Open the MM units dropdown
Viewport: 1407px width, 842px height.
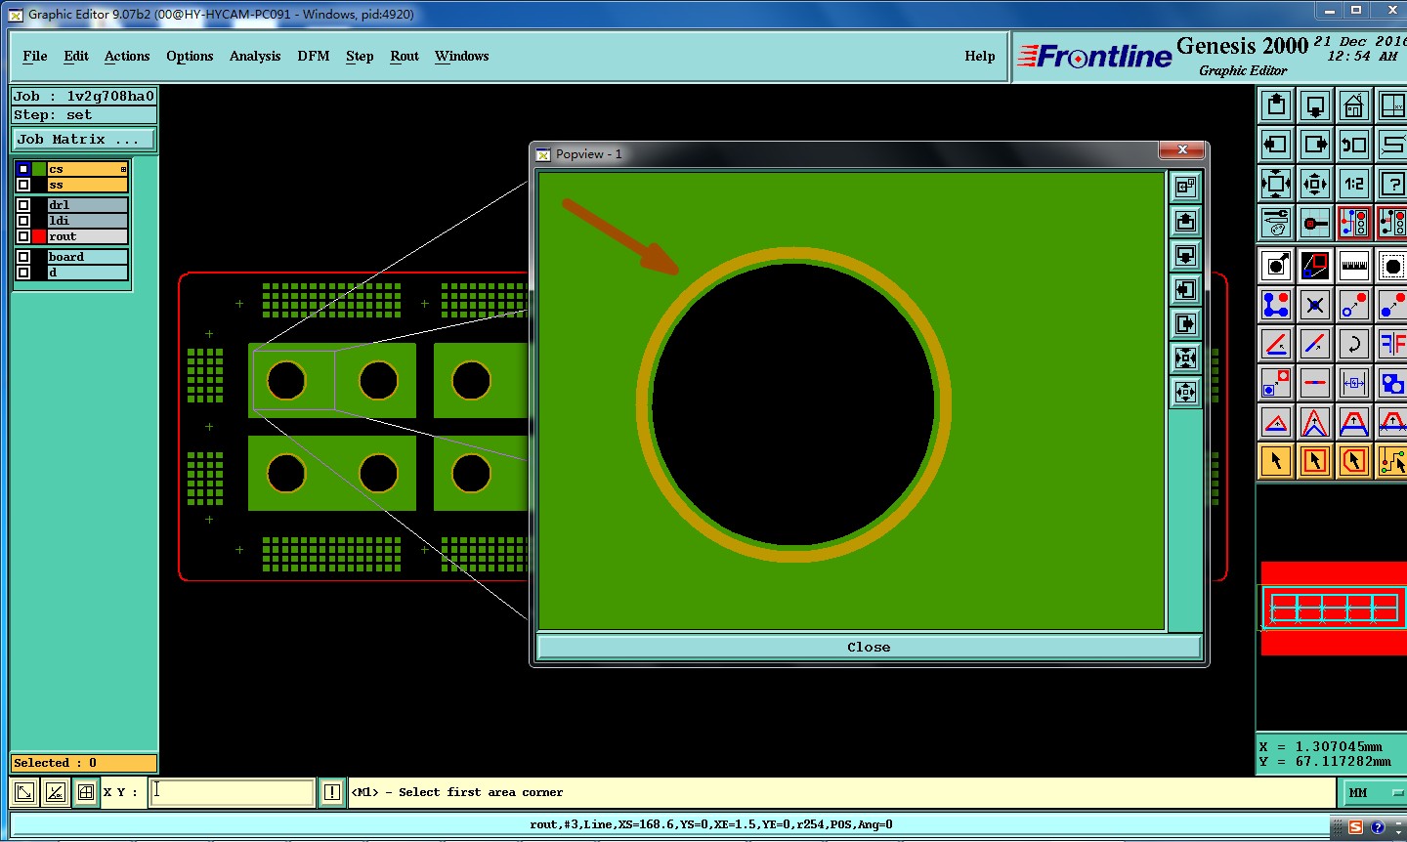(1376, 792)
